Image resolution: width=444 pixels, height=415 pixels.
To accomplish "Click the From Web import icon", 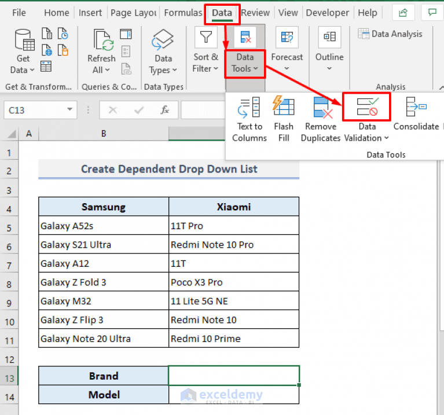I will point(47,50).
